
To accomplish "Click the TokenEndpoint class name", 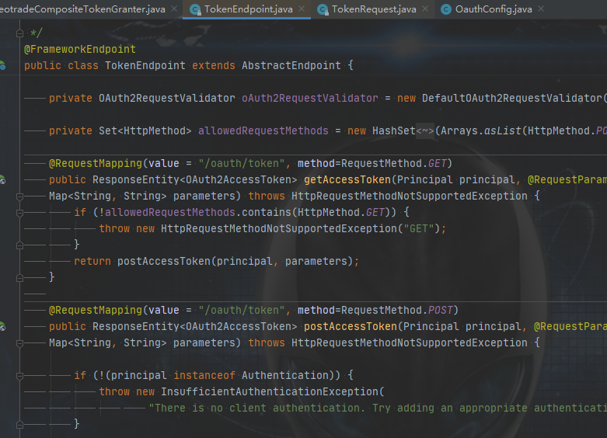I will point(145,65).
